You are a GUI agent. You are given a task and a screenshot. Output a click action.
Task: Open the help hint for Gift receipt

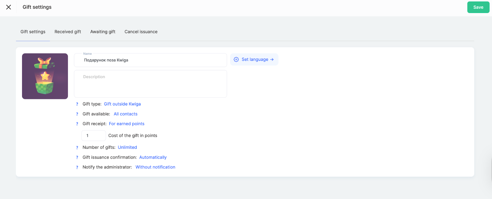point(77,124)
